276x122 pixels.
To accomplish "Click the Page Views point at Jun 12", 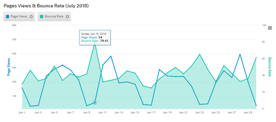I will 111,56.
